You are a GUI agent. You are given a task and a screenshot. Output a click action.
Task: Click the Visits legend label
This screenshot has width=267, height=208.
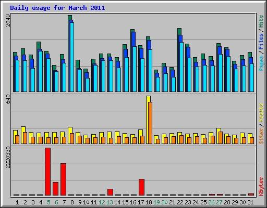coord(261,113)
